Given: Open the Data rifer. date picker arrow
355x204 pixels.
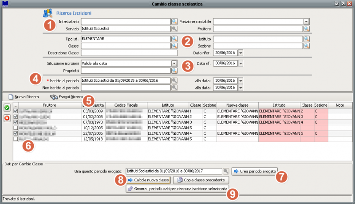Looking at the screenshot, I should [241, 53].
